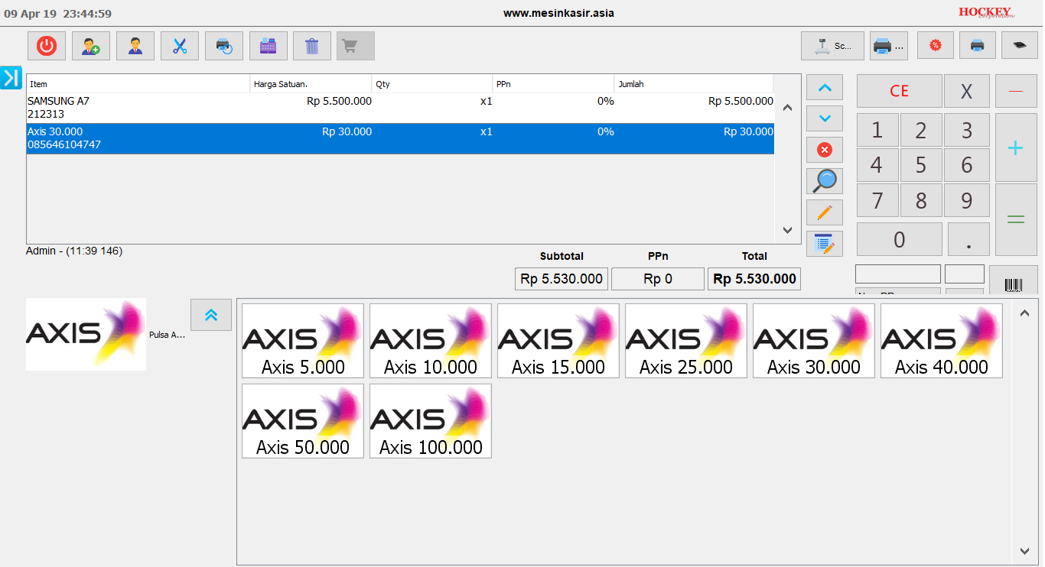Select the Axis 5.000 product tile
Screen dimensions: 1045x567
pyautogui.click(x=303, y=341)
